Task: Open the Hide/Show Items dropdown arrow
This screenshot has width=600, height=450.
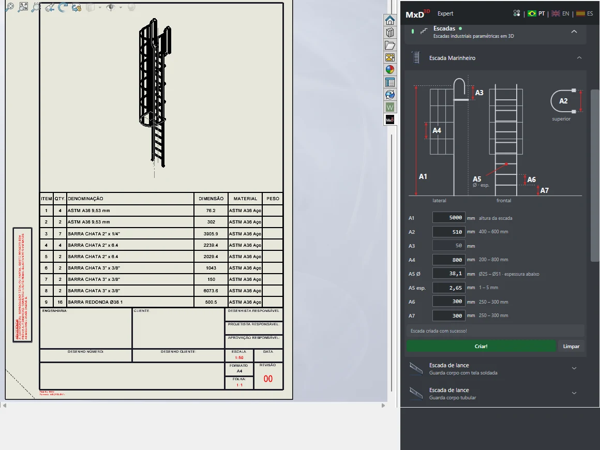Action: tap(121, 7)
